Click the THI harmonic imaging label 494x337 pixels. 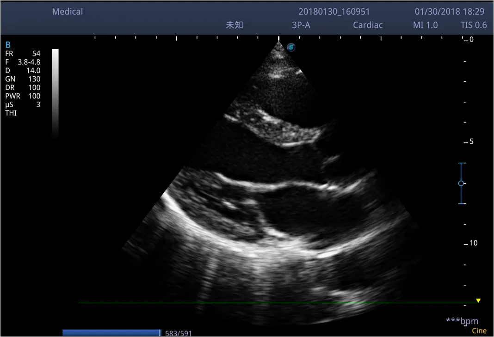[x=11, y=113]
